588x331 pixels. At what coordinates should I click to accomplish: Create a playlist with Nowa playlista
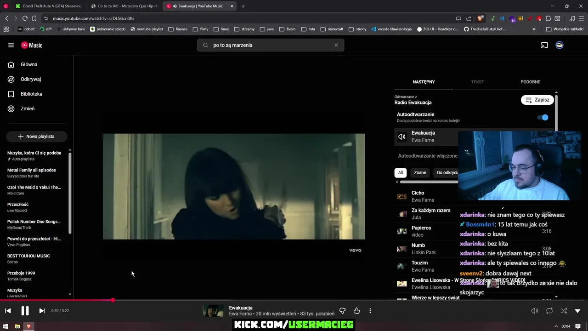coord(36,137)
